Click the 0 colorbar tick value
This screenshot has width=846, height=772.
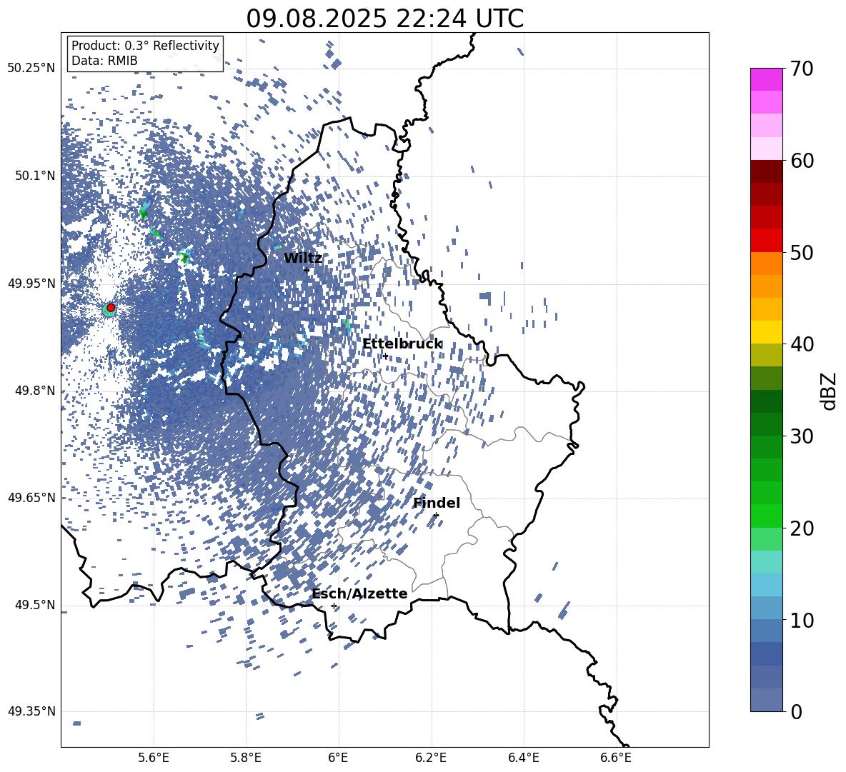(796, 711)
